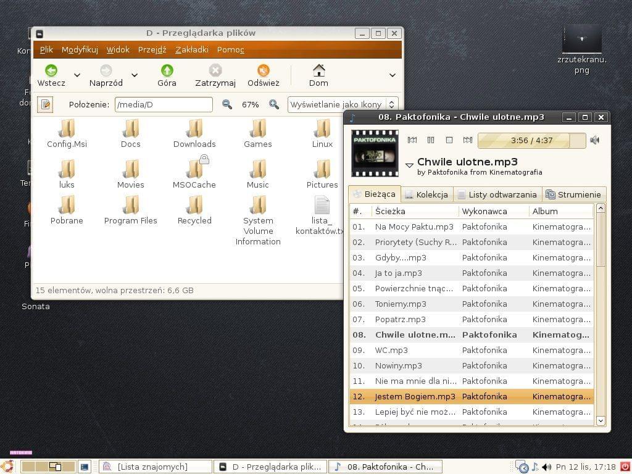Viewport: 632px width, 474px height.
Task: Open the Wyświetlanie jako Ikony dropdown
Action: click(x=343, y=104)
